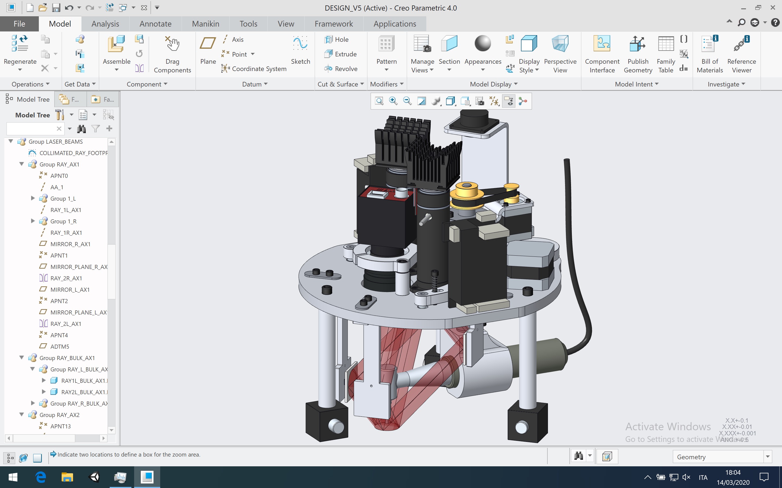Click the Hole button
This screenshot has width=782, height=488.
click(336, 39)
